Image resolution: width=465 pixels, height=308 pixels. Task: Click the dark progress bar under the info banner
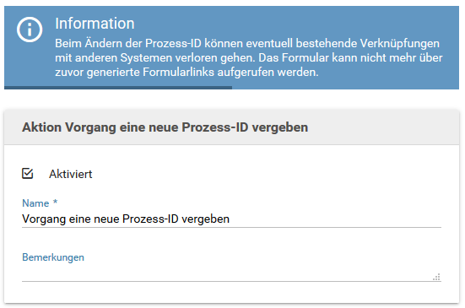118,88
